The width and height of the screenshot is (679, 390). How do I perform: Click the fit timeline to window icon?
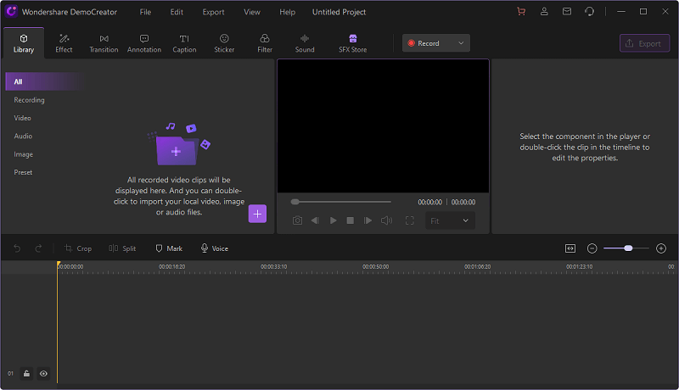[x=570, y=248]
